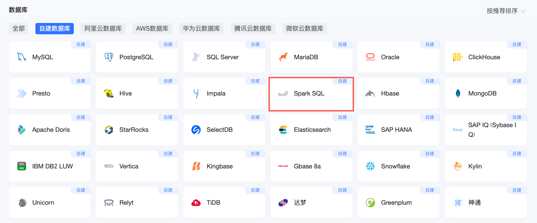Choose the Greenplum data source card
Viewport: 537px width, 223px height.
pyautogui.click(x=398, y=203)
